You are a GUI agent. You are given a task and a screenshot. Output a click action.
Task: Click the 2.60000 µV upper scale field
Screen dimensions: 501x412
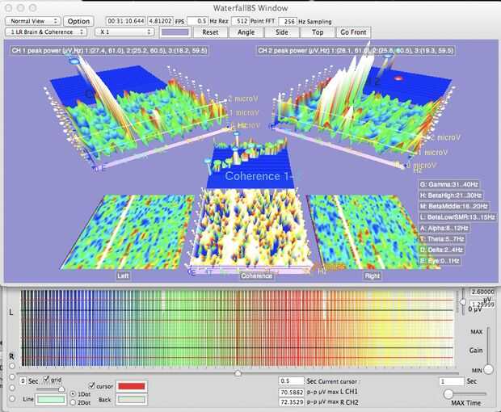tap(482, 292)
